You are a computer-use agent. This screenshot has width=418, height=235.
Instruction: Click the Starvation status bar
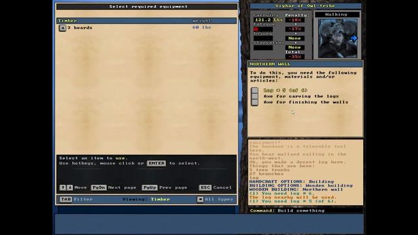[263, 48]
